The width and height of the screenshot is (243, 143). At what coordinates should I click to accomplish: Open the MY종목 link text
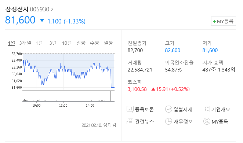220,122
